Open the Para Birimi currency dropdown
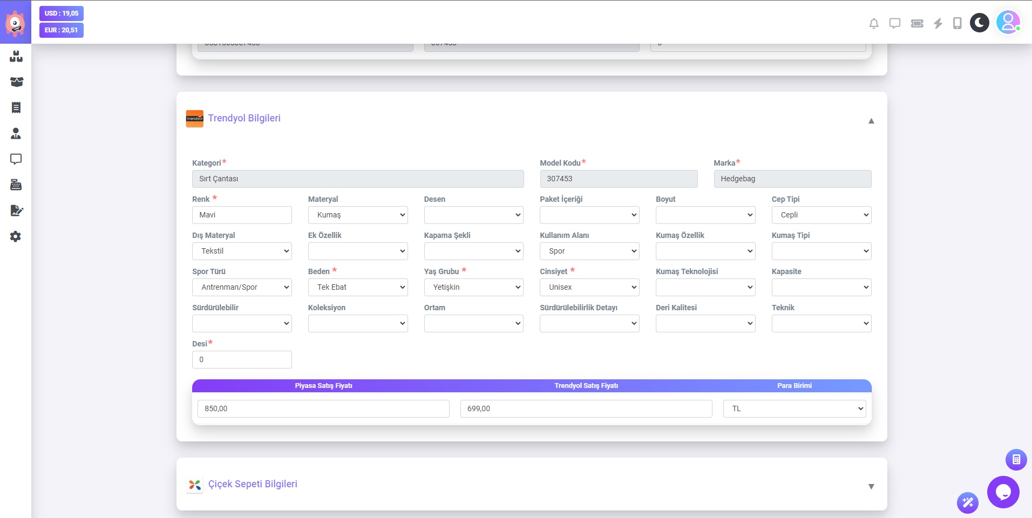1032x518 pixels. click(794, 408)
